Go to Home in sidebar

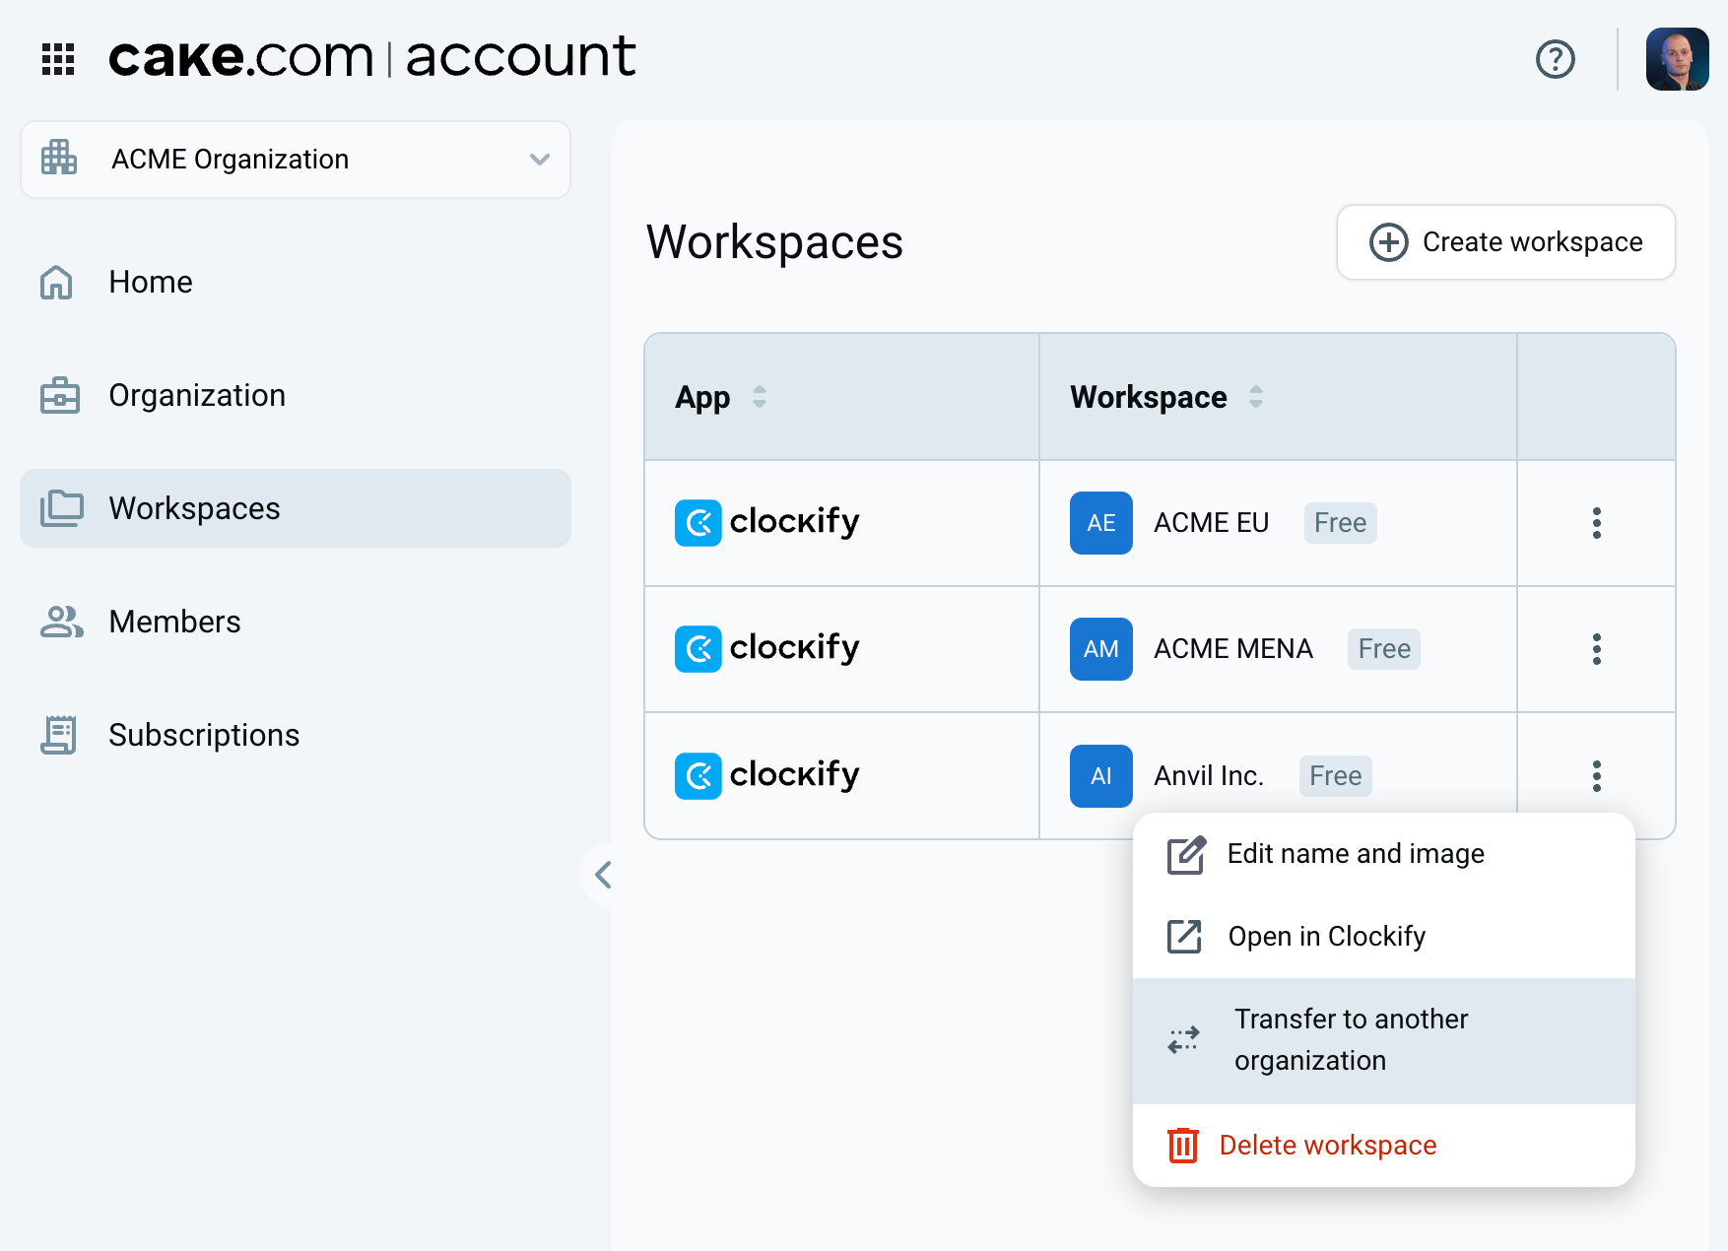coord(296,282)
